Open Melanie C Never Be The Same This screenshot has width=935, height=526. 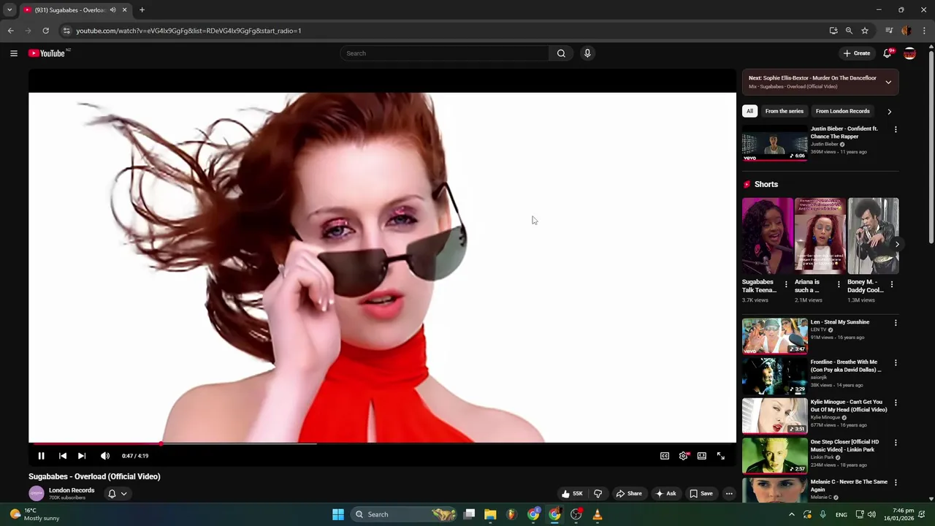775,490
